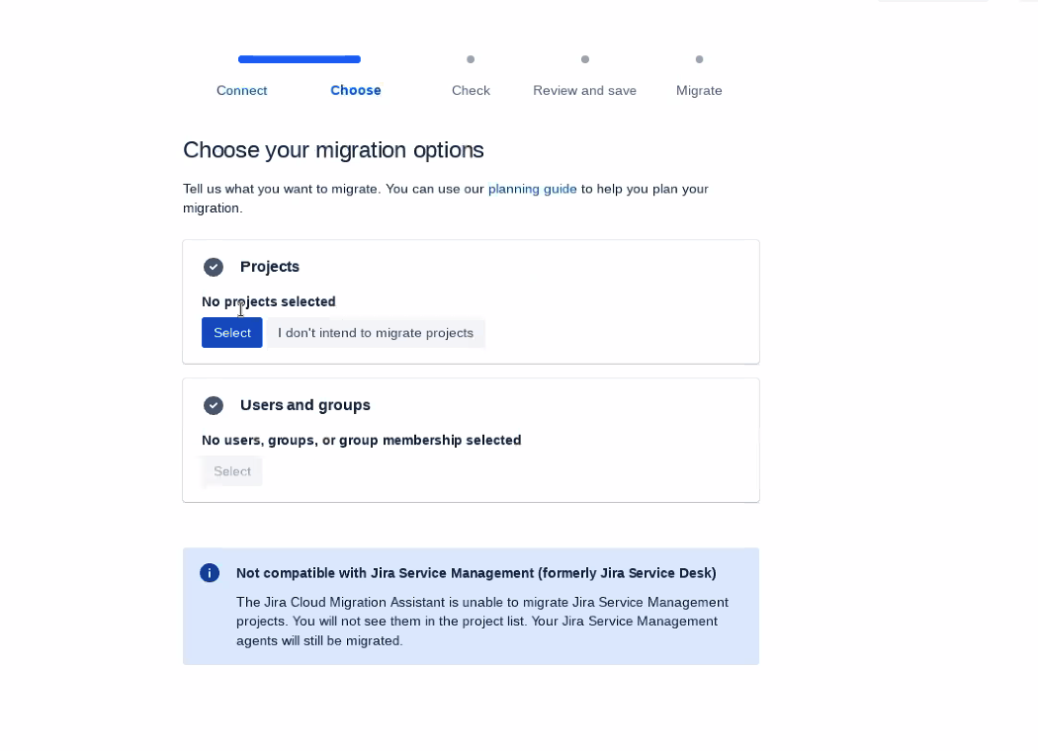
Task: Choose I don't intend to migrate projects
Action: coord(376,333)
